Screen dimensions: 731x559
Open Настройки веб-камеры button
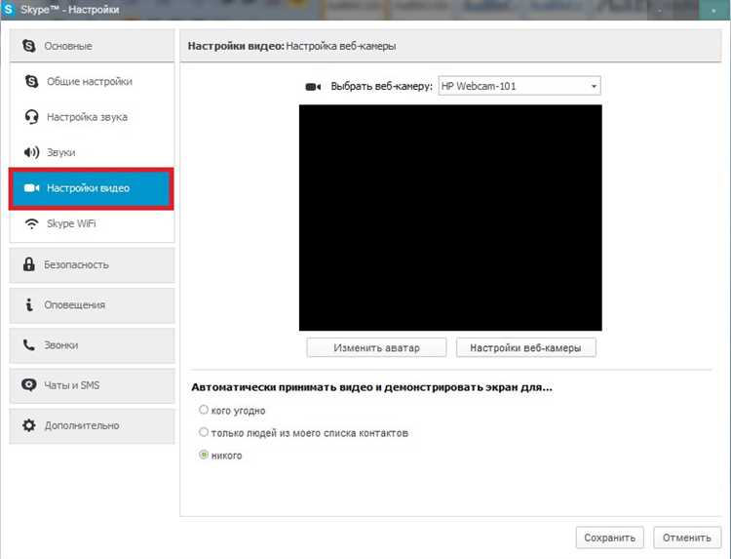(x=526, y=347)
